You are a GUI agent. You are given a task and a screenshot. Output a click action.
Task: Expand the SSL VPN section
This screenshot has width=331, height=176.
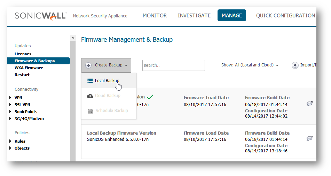[10, 105]
